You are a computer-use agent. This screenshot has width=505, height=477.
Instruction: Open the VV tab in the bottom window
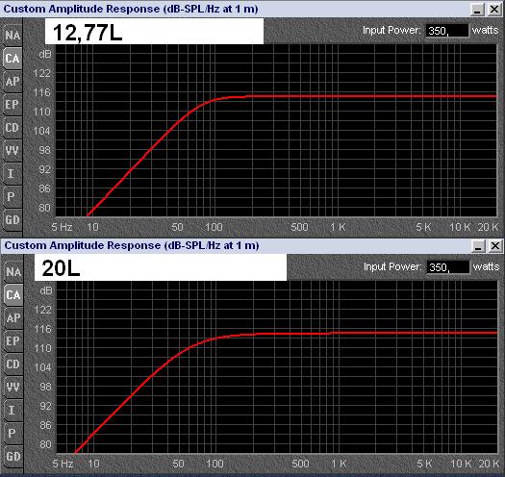pyautogui.click(x=13, y=388)
